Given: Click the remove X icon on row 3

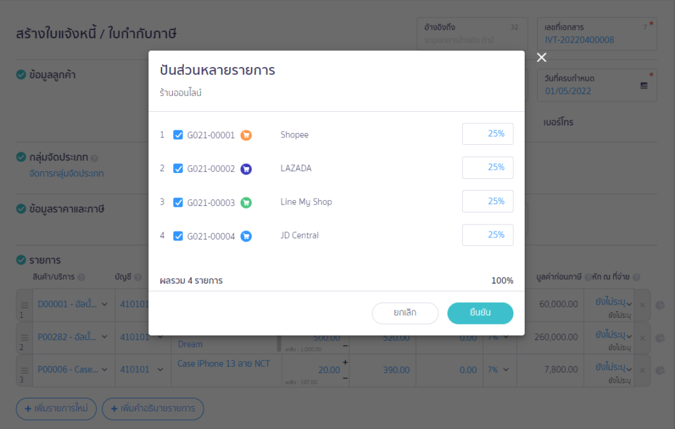Looking at the screenshot, I should [643, 370].
